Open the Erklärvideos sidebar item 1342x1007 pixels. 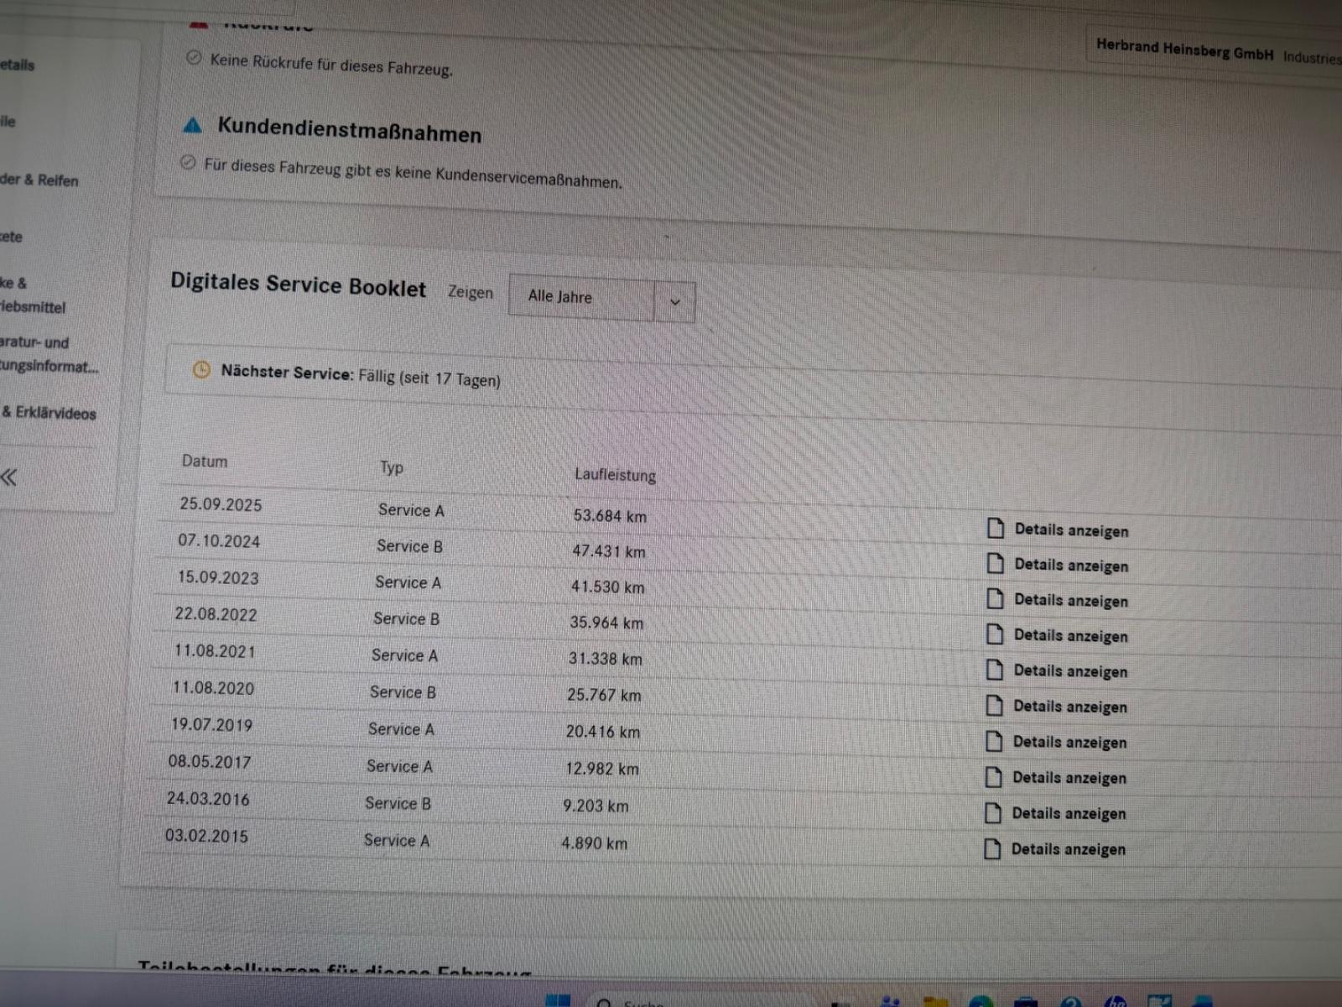tap(49, 413)
